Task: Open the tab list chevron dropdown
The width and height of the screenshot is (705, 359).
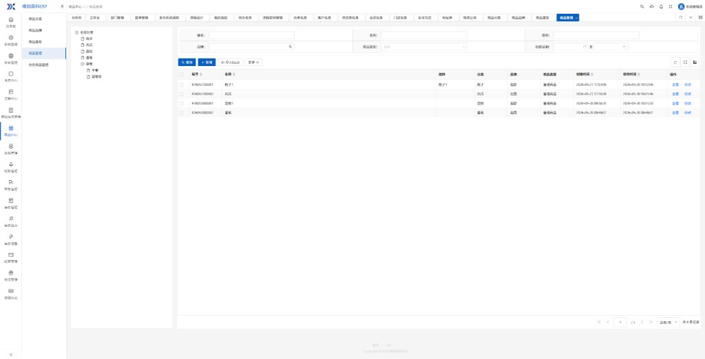Action: pos(691,17)
